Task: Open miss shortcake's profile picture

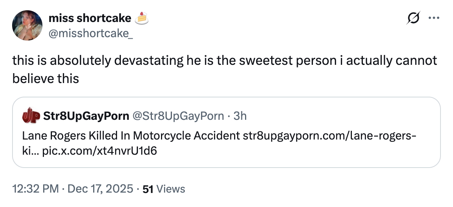Action: pos(27,25)
